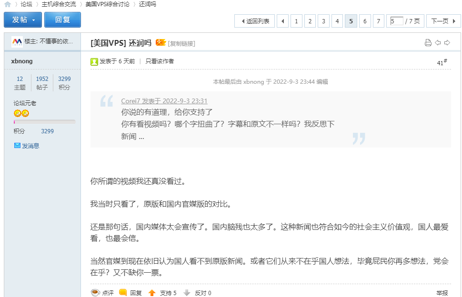The height and width of the screenshot is (297, 462).
Task: Go to next page with 下一页
Action: click(443, 21)
